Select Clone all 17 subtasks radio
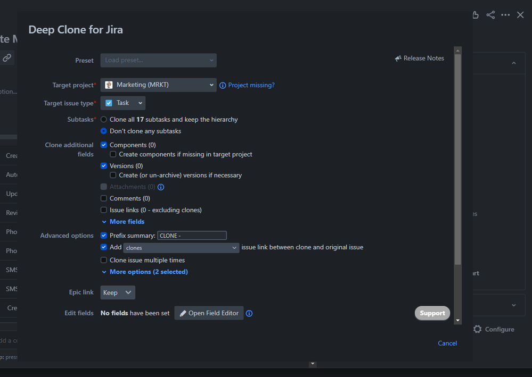The width and height of the screenshot is (532, 377). coord(104,119)
